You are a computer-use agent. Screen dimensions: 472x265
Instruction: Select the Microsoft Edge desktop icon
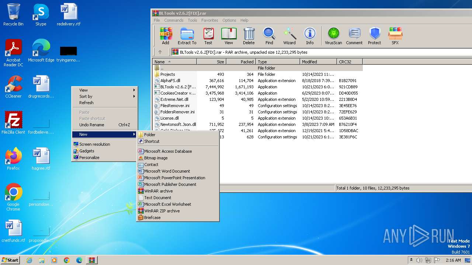pos(41,50)
